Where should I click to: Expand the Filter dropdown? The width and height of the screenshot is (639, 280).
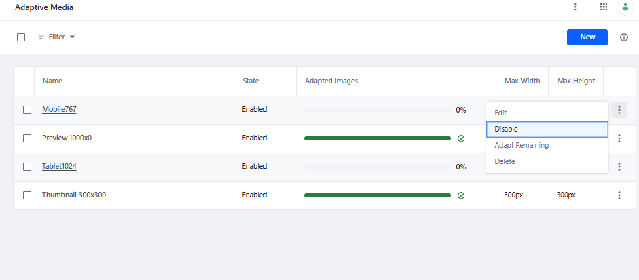(x=56, y=37)
